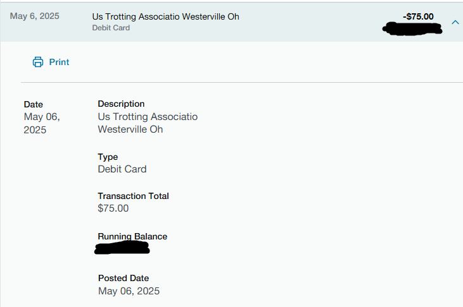Select the Debit Card value under Type
Image resolution: width=463 pixels, height=307 pixels.
pos(122,169)
